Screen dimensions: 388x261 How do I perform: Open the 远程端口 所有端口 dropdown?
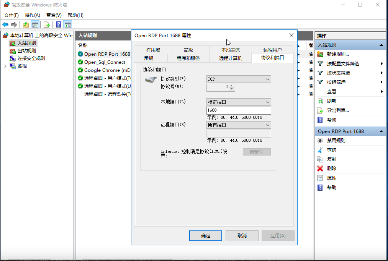point(239,125)
